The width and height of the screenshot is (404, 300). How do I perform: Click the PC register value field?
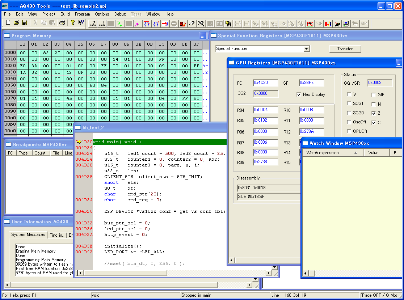coord(265,83)
